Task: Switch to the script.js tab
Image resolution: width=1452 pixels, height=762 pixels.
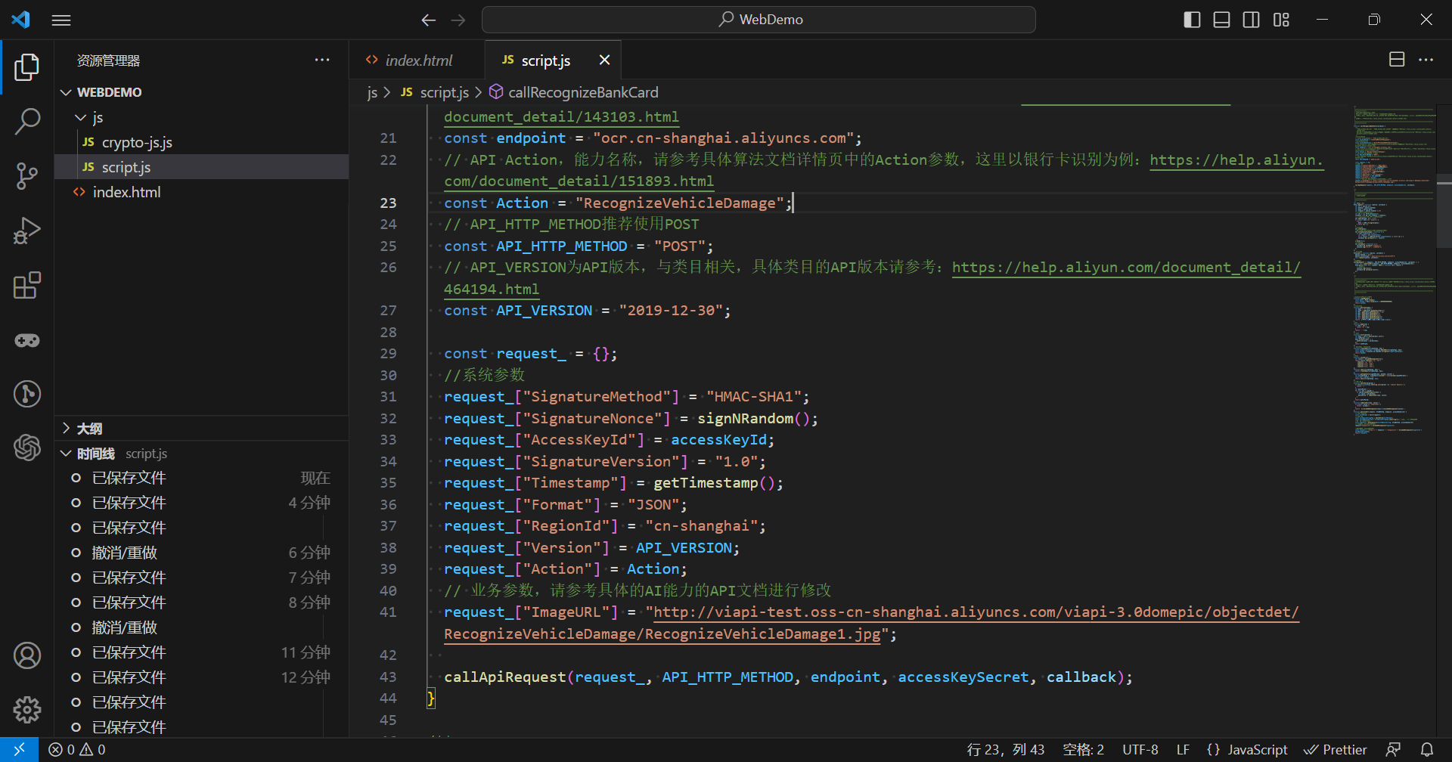Action: pos(545,60)
